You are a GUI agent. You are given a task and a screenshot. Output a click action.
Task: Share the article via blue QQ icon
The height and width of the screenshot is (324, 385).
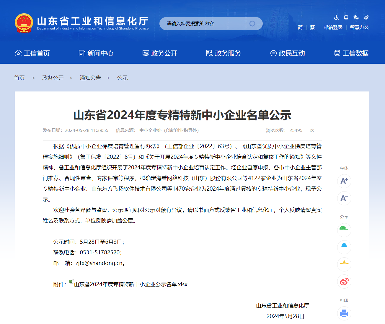coord(344,247)
